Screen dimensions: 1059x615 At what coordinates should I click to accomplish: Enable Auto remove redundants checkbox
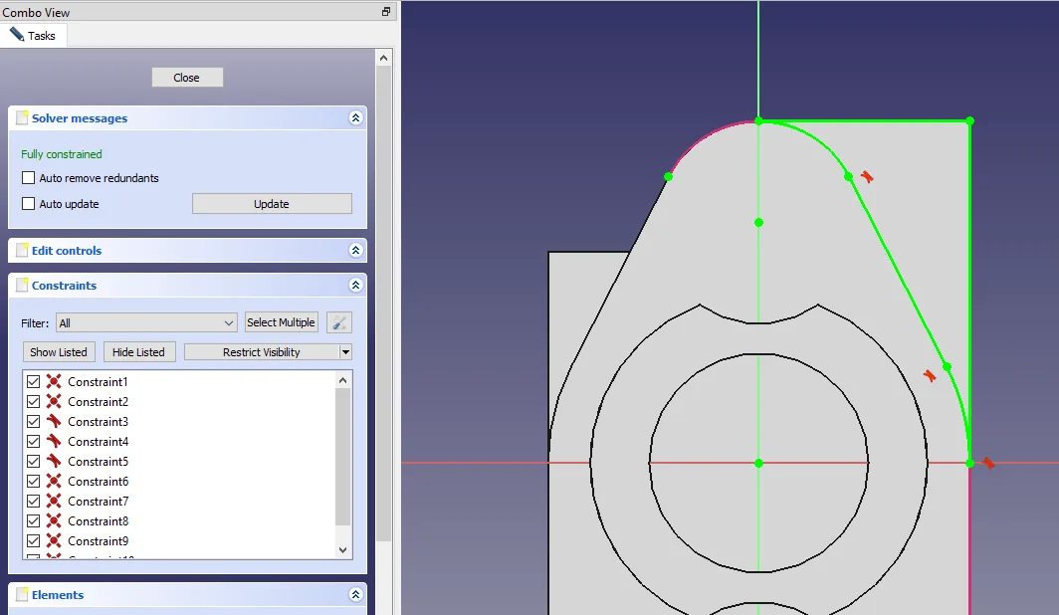point(29,178)
